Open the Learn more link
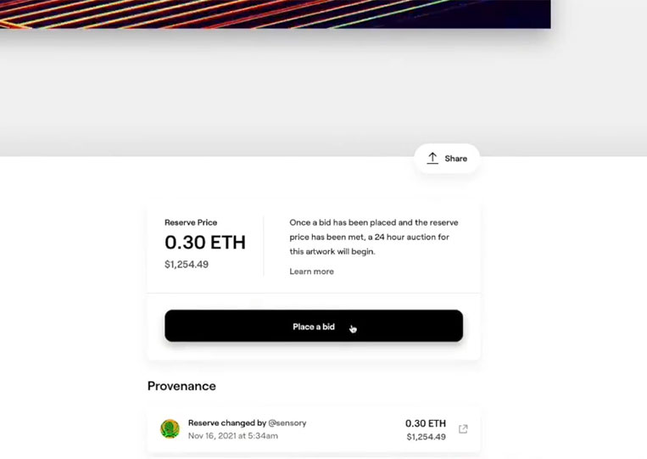 click(311, 271)
